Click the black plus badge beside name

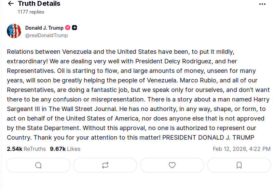pos(74,28)
